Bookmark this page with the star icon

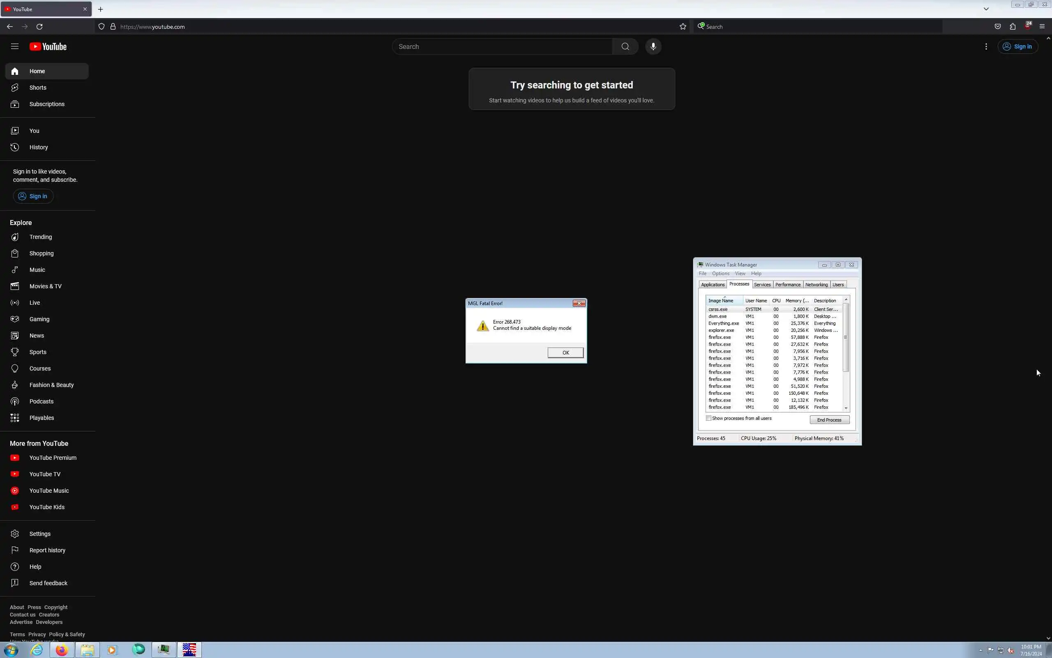(683, 27)
